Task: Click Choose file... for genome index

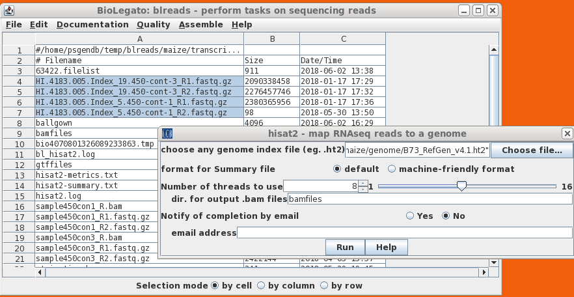Action: point(532,150)
